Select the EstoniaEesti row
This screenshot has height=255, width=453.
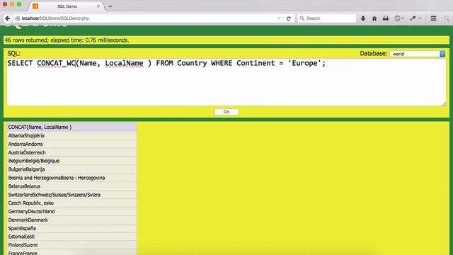pos(71,237)
